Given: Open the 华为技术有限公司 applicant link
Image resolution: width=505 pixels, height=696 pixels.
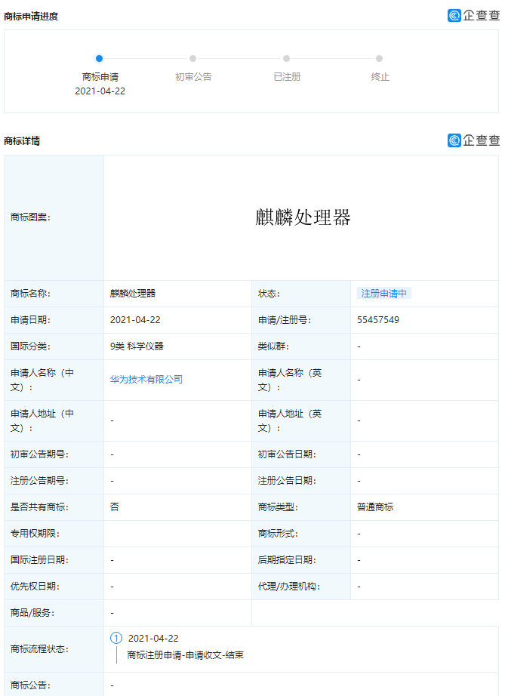Looking at the screenshot, I should click(146, 380).
